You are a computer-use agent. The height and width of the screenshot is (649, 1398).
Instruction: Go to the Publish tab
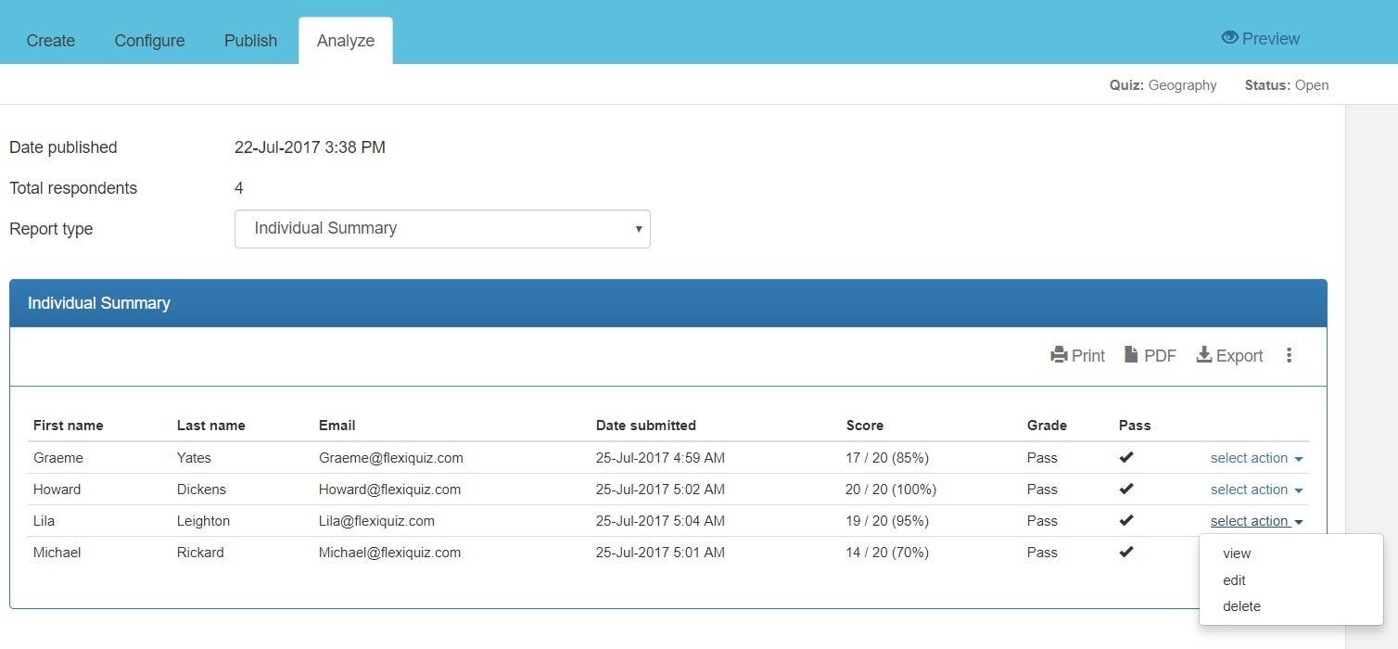tap(250, 41)
